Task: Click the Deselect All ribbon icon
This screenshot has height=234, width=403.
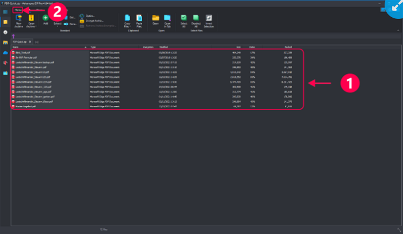Action: click(196, 18)
